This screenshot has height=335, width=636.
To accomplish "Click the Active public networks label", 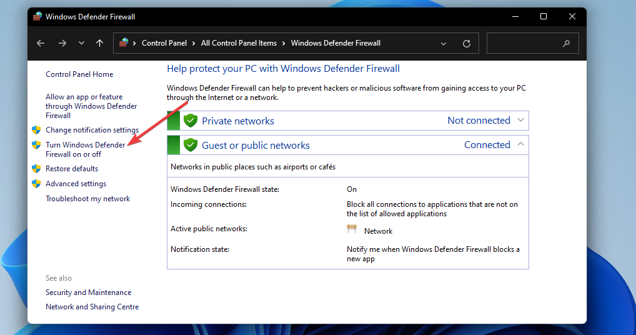I will click(209, 229).
